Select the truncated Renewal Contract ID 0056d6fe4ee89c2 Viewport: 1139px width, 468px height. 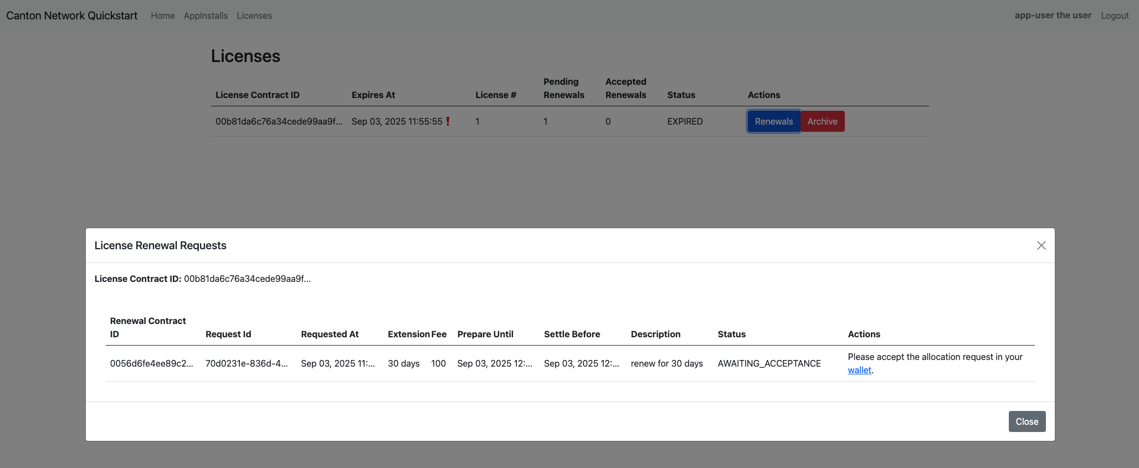point(151,363)
